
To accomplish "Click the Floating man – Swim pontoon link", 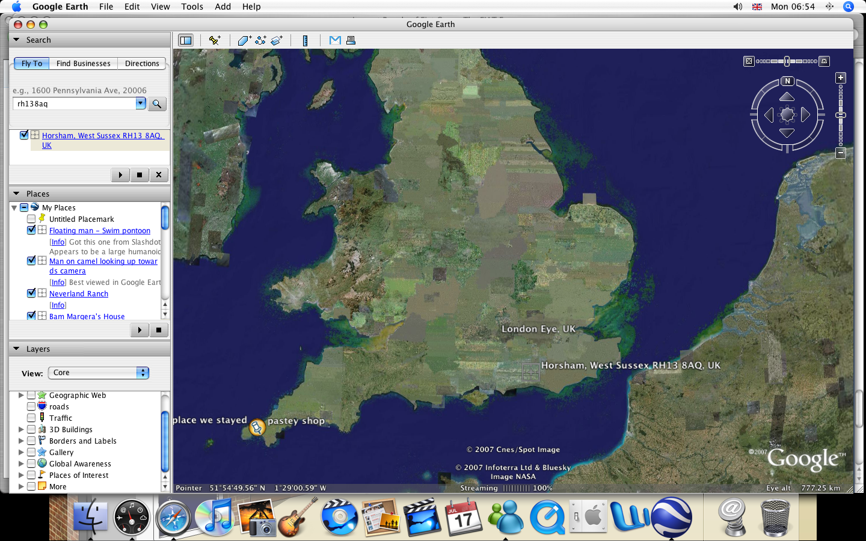I will pos(100,231).
